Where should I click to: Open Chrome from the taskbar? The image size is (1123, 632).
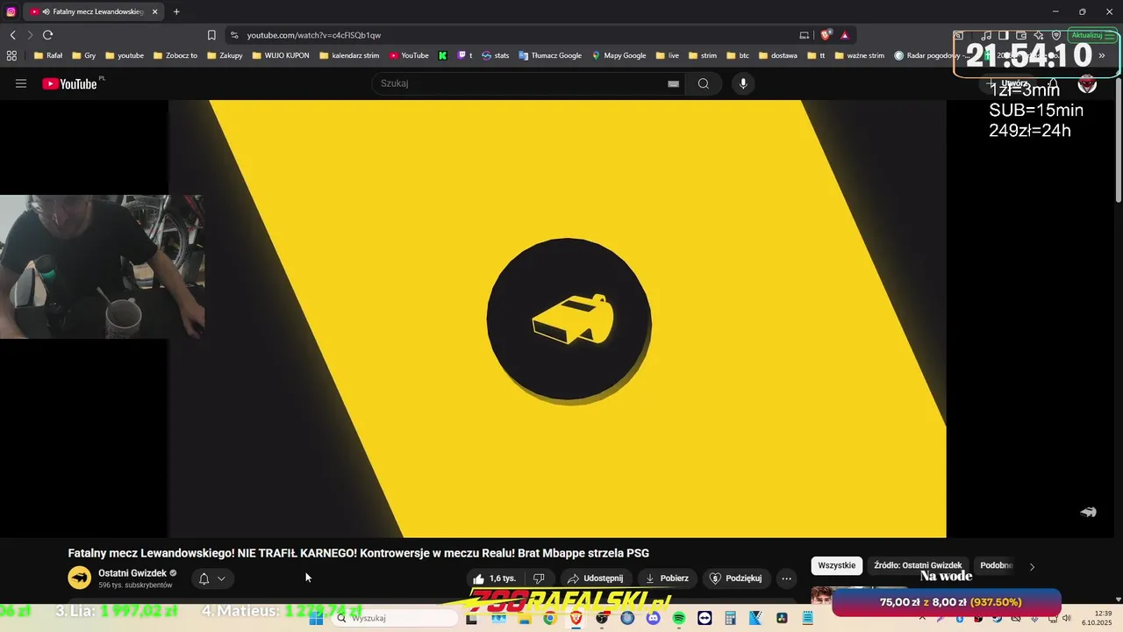(549, 618)
